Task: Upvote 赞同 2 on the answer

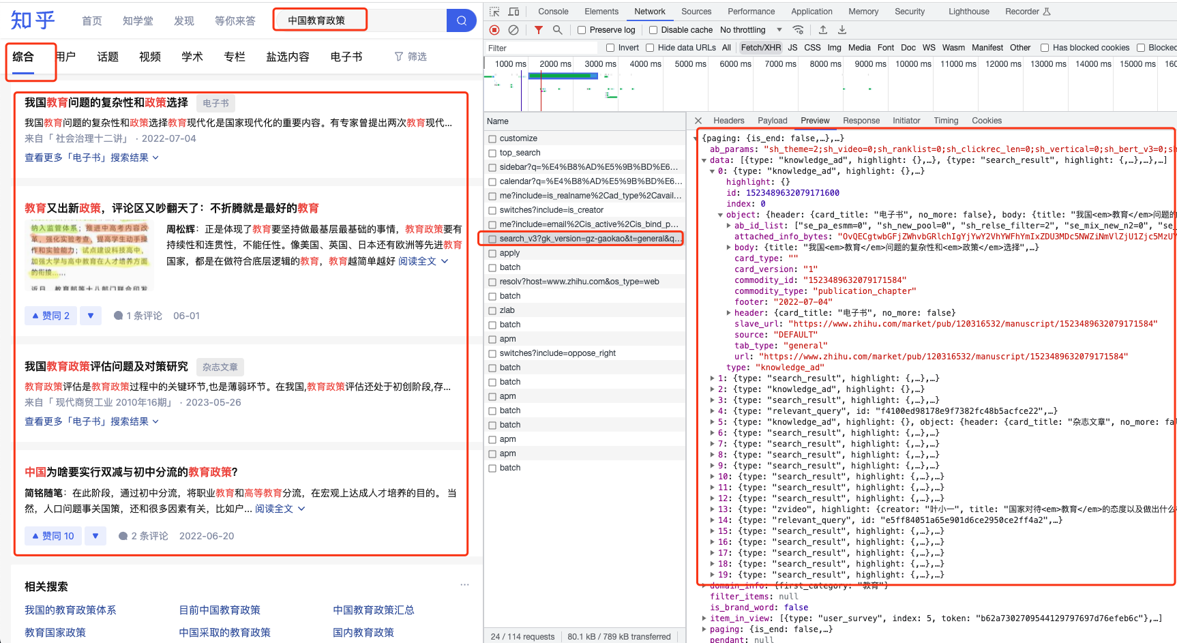Action: click(x=50, y=316)
